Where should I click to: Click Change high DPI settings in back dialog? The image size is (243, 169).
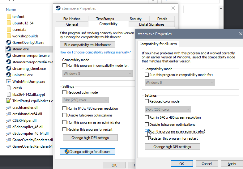(x=90, y=138)
